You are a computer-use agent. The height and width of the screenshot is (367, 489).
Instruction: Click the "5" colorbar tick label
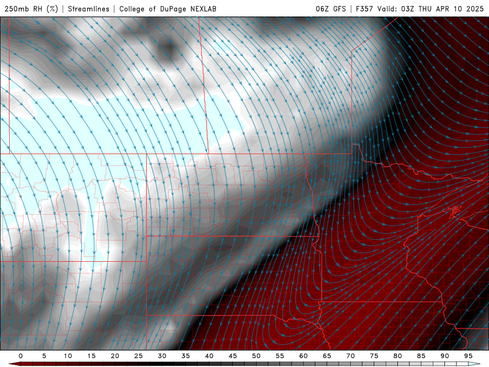44,356
